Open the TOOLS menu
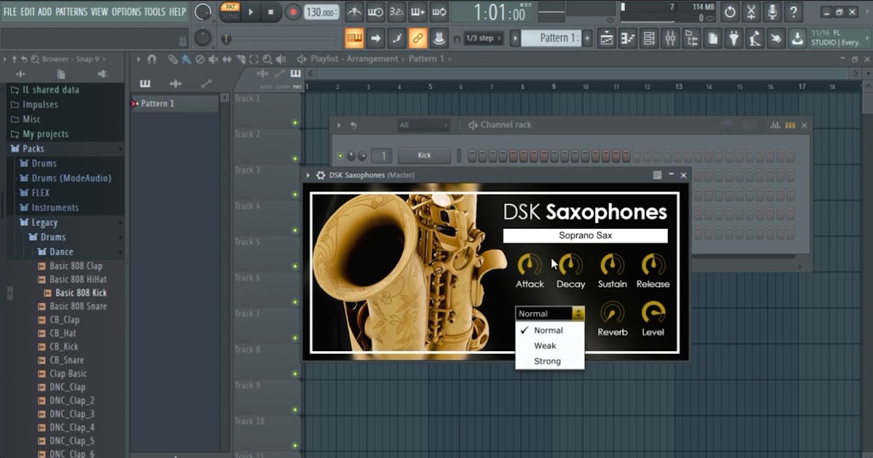The width and height of the screenshot is (873, 458). coord(154,12)
